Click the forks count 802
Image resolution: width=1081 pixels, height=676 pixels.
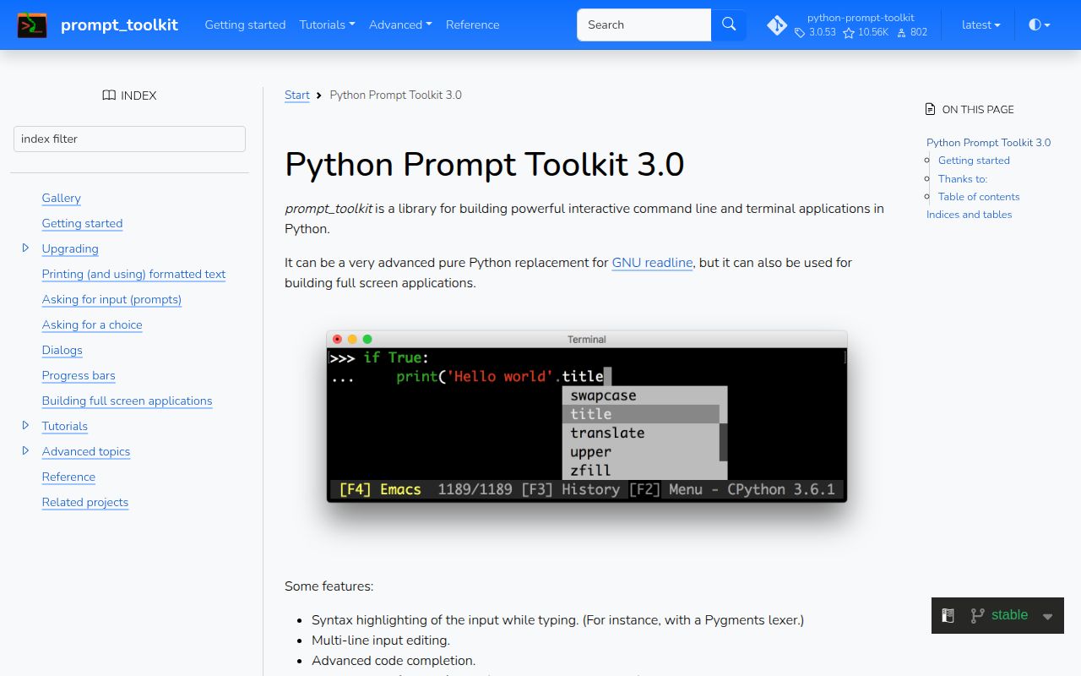click(x=912, y=32)
